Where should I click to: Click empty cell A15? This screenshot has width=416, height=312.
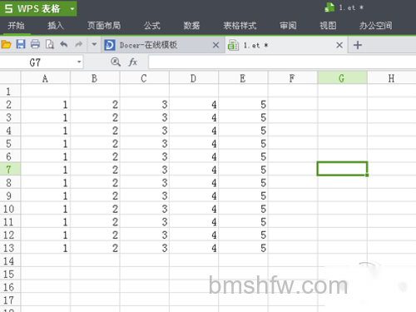point(45,274)
